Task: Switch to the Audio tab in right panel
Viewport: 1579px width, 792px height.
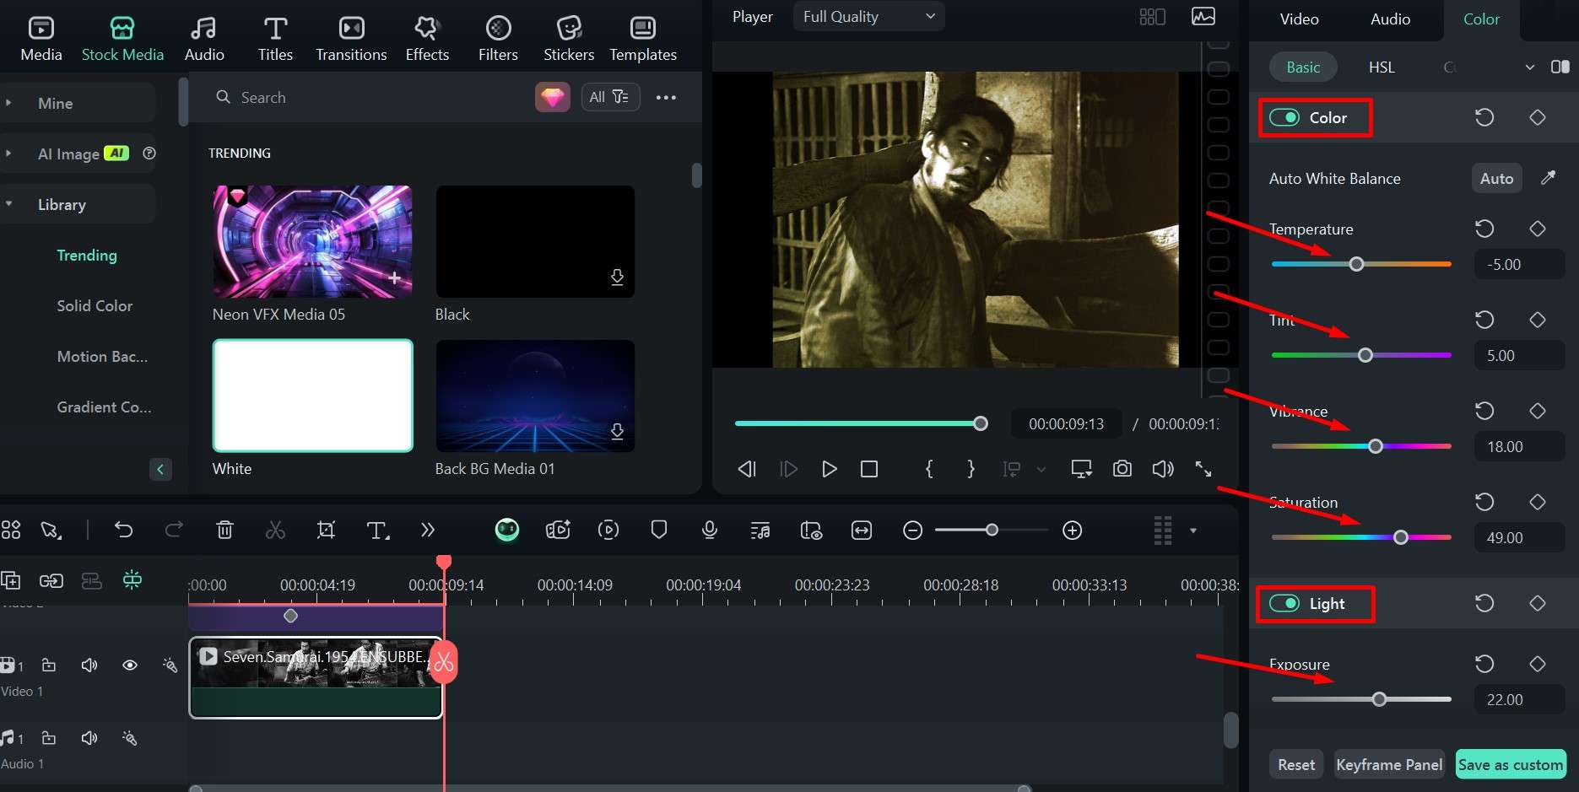Action: coord(1389,19)
